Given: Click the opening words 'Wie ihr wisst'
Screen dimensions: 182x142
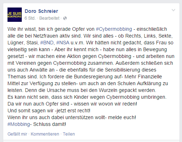Looking at the screenshot, I should 22,29.
